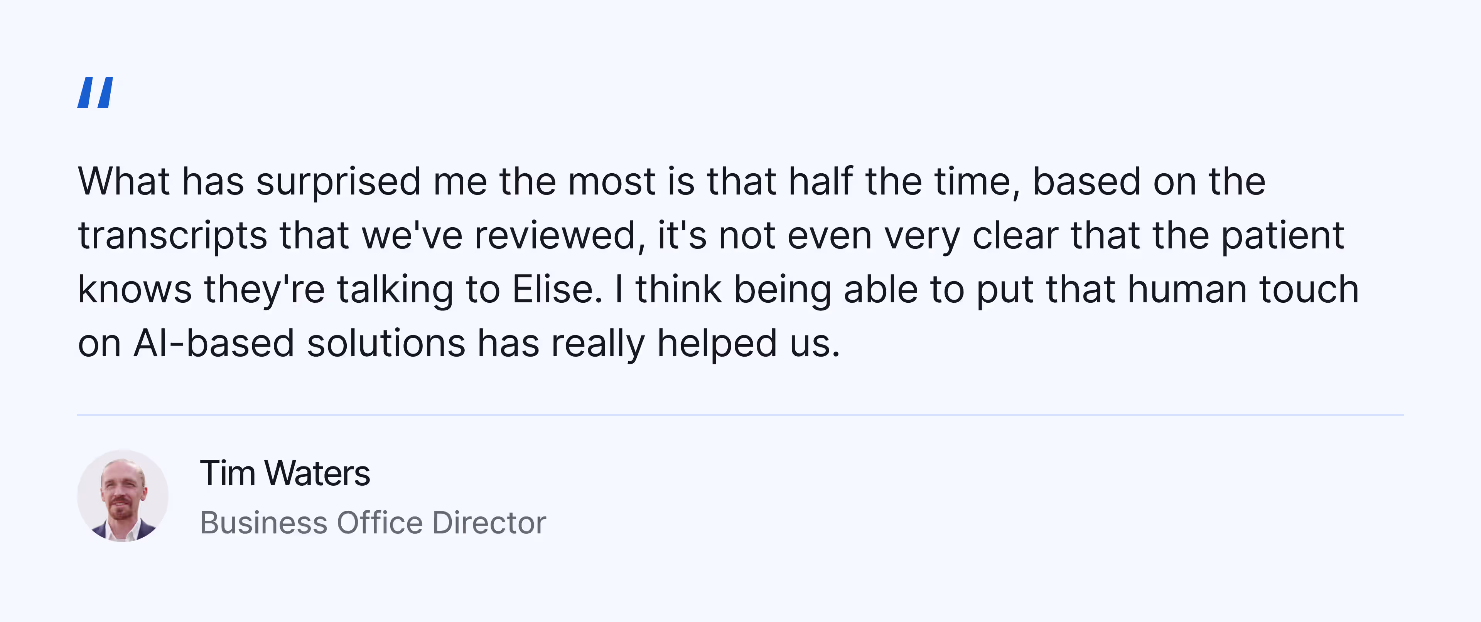Open Tim Waters' circular profile photo
The height and width of the screenshot is (622, 1481).
click(123, 496)
